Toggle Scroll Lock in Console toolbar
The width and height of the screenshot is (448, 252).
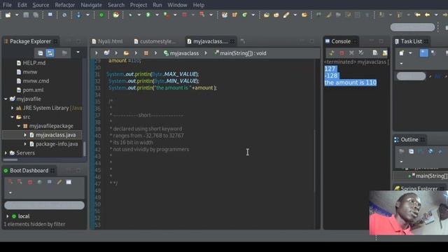[x=385, y=53]
